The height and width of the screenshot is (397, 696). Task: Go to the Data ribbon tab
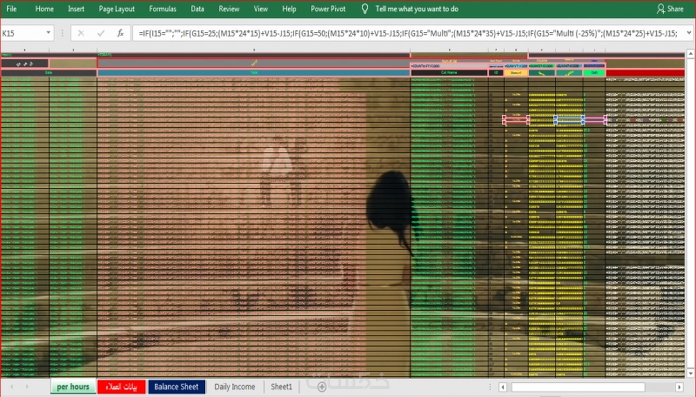(x=197, y=9)
